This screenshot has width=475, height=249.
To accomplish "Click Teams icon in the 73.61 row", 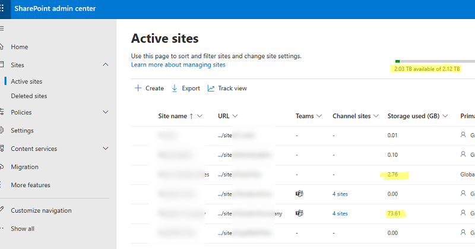I will (299, 213).
